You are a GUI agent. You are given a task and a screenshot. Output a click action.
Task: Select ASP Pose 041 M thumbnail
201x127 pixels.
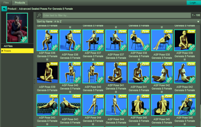point(116,72)
